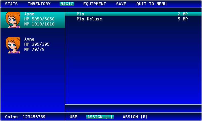Pick the Ply Deluxe spell

point(89,19)
